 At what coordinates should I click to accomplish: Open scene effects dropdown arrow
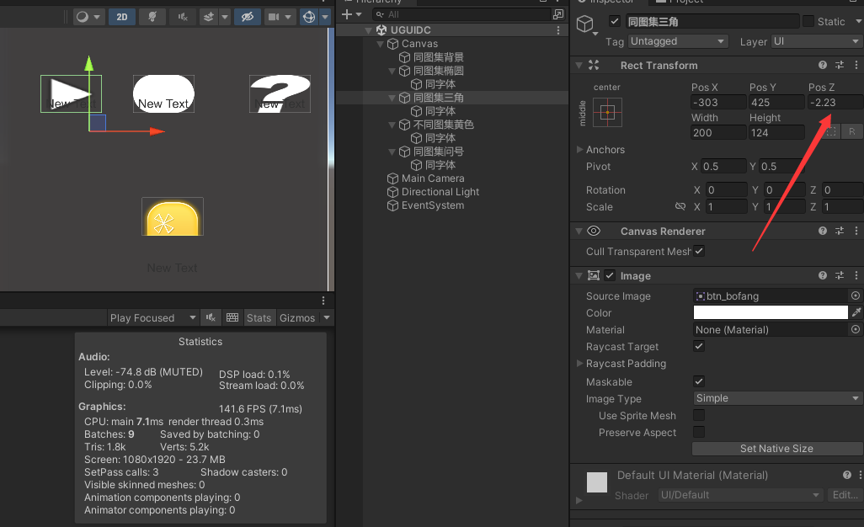point(225,17)
